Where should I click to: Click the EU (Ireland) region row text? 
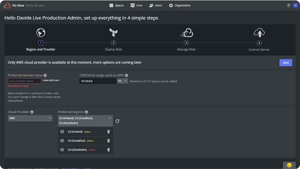[x=75, y=132]
